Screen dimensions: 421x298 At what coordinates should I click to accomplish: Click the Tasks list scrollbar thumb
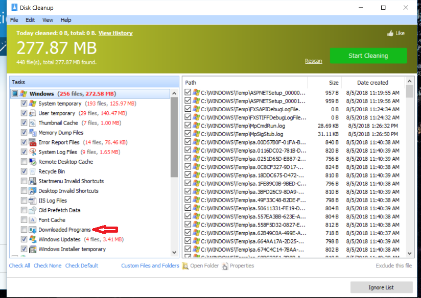pos(174,137)
